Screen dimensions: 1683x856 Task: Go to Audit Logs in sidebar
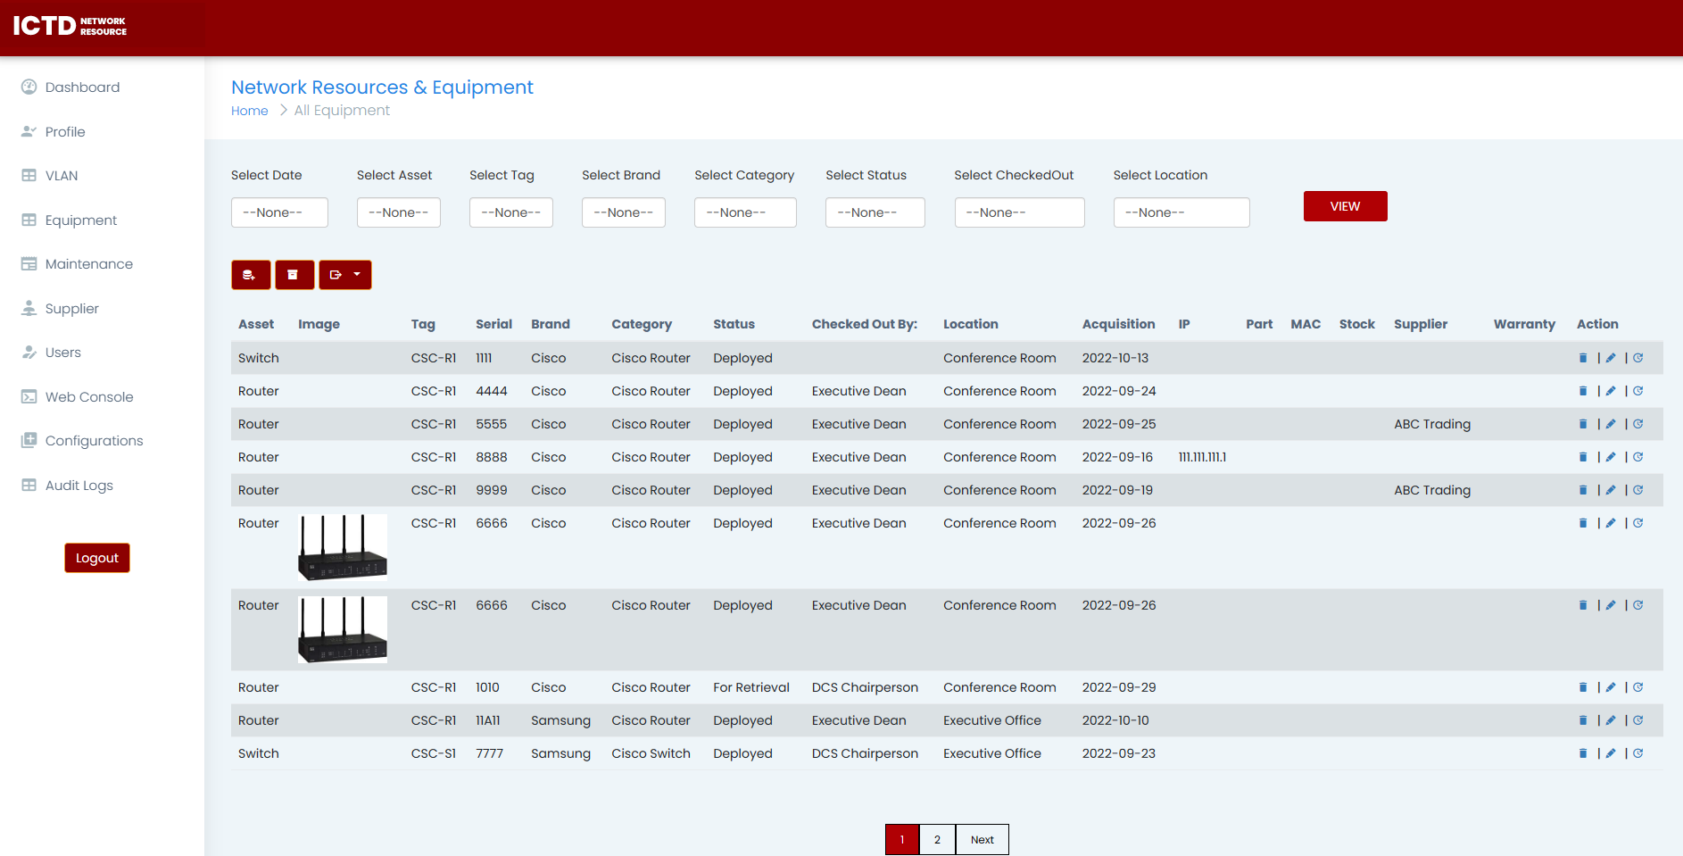point(79,486)
